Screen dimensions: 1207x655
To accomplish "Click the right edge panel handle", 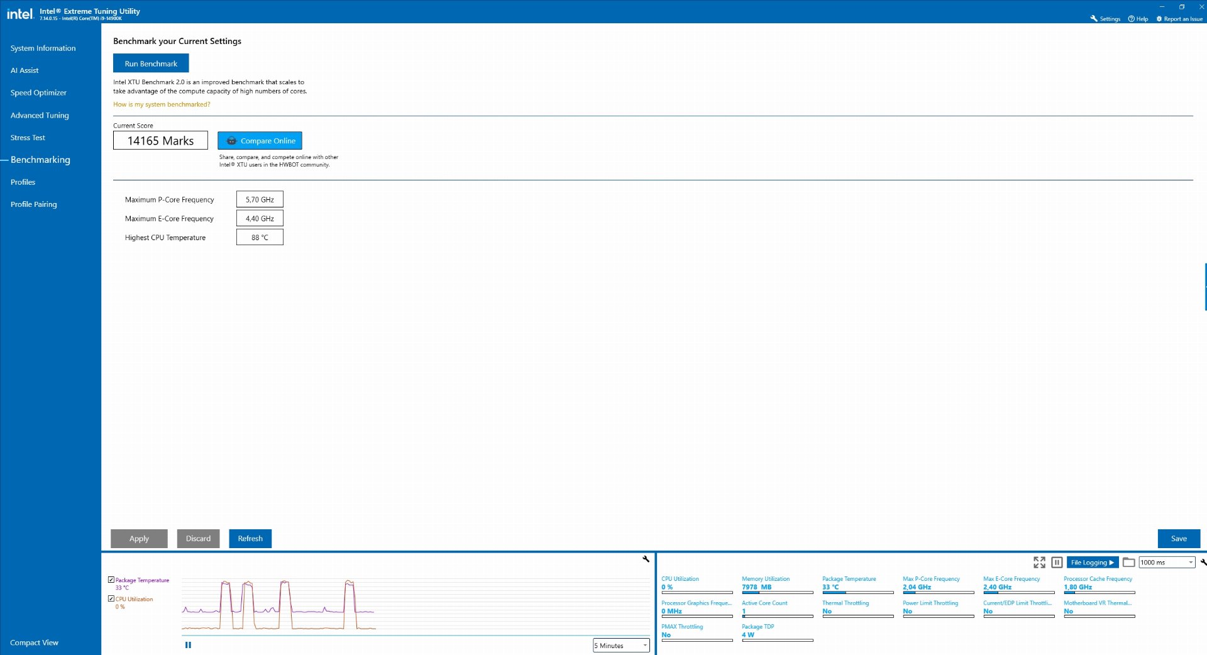I will coord(1205,287).
